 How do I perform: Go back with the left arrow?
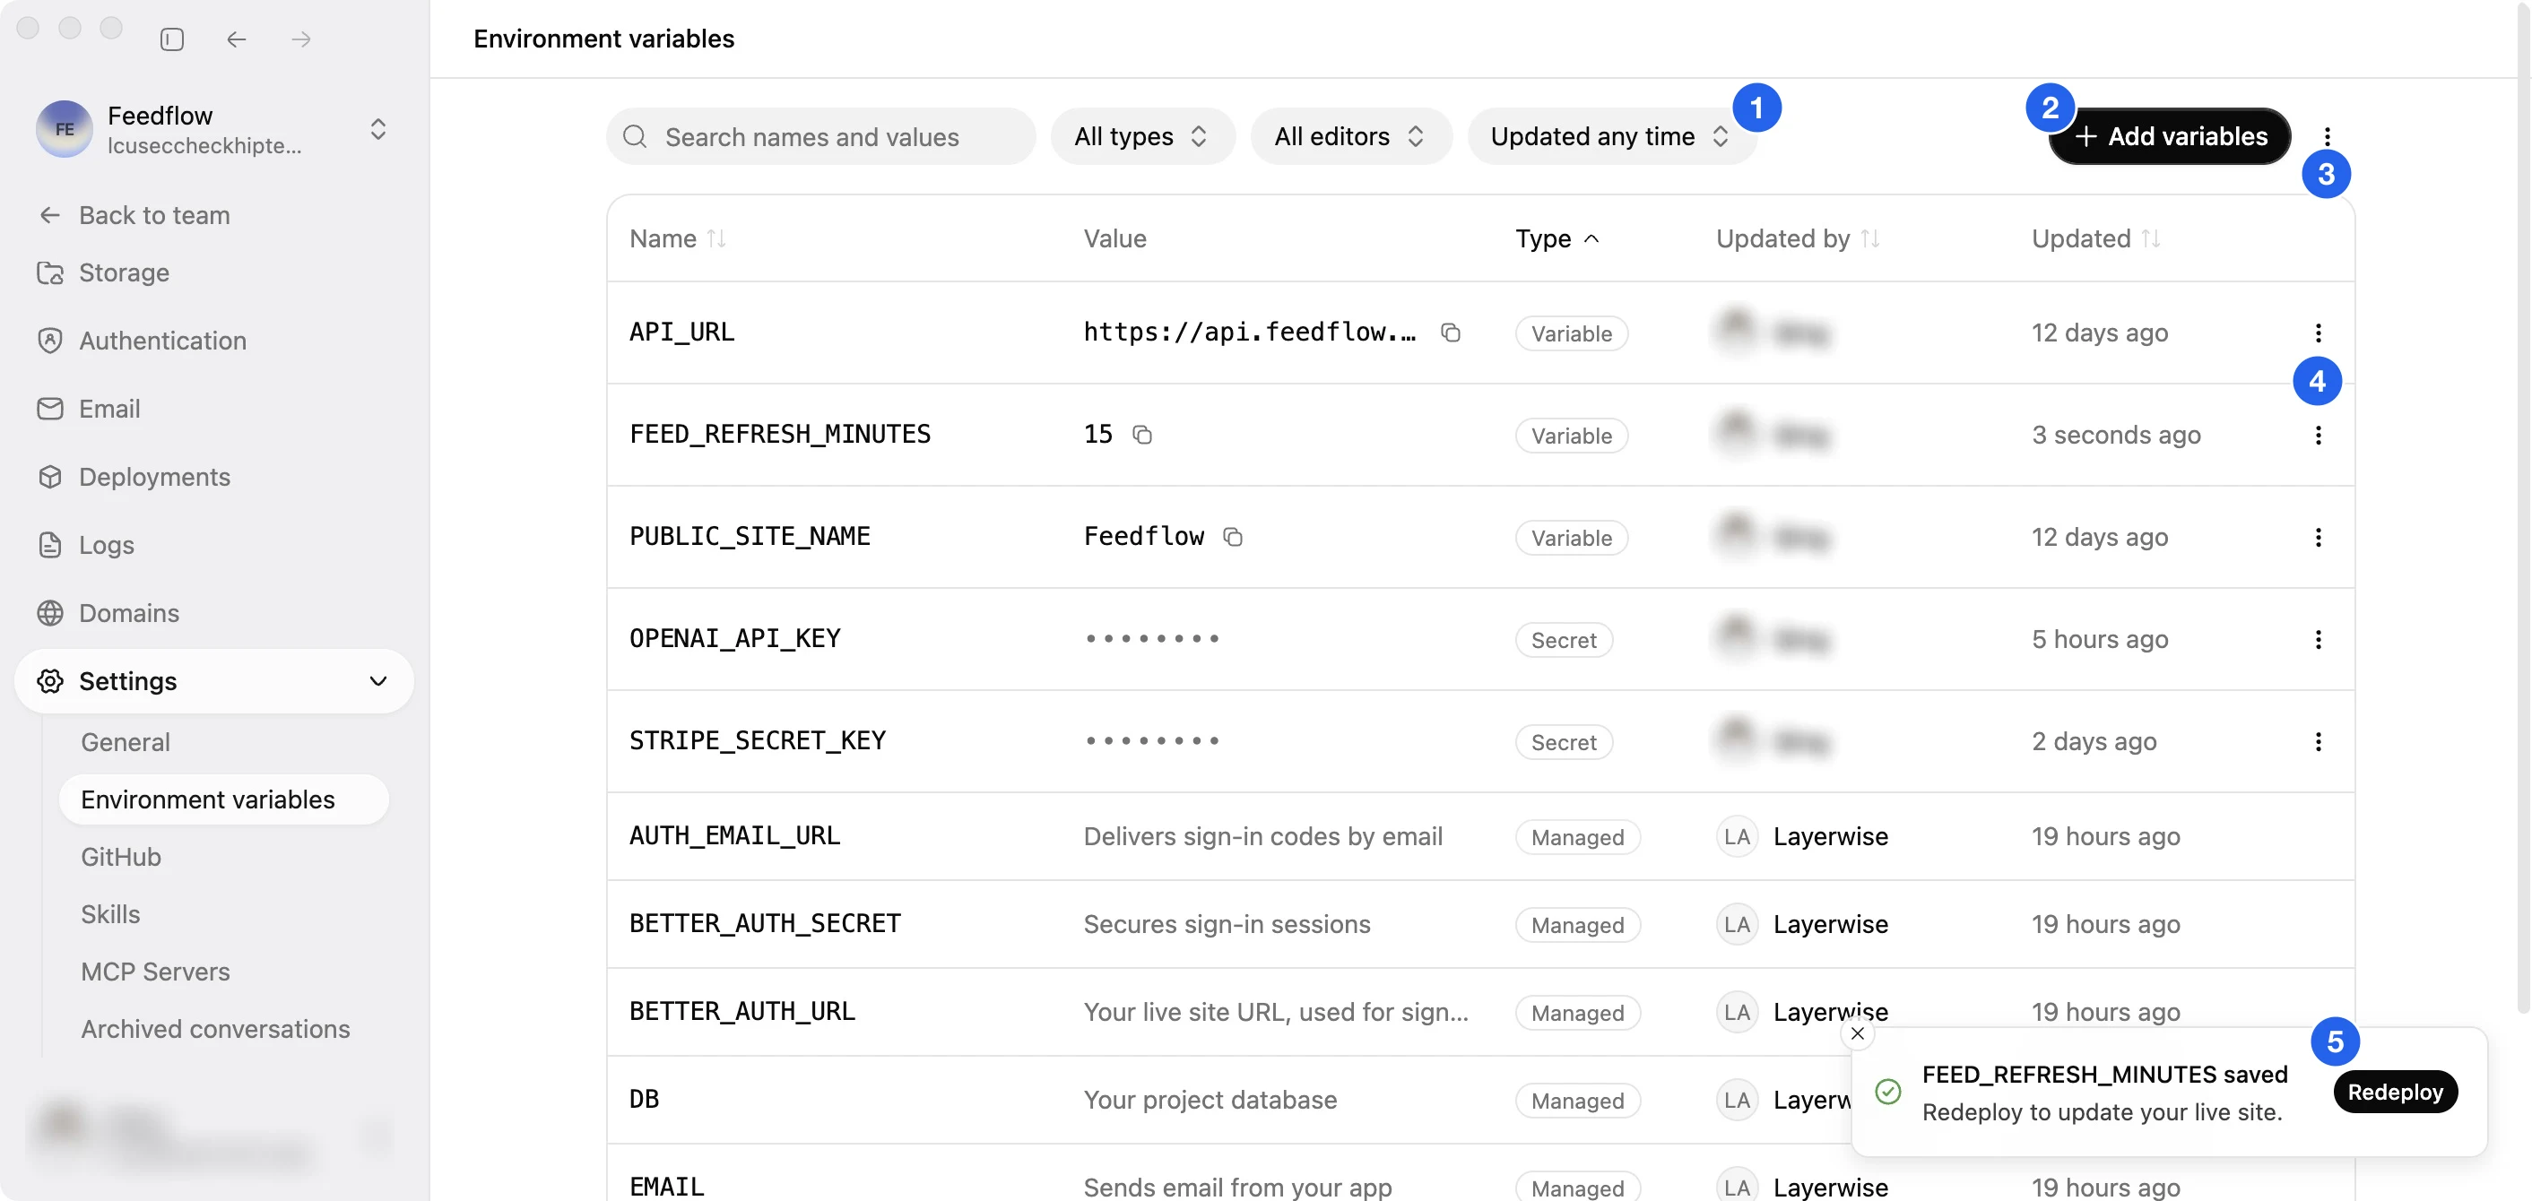coord(236,39)
